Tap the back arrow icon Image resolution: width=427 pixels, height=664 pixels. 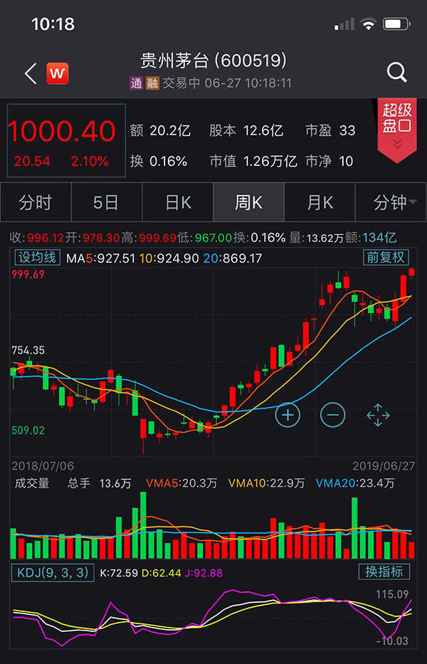(30, 73)
